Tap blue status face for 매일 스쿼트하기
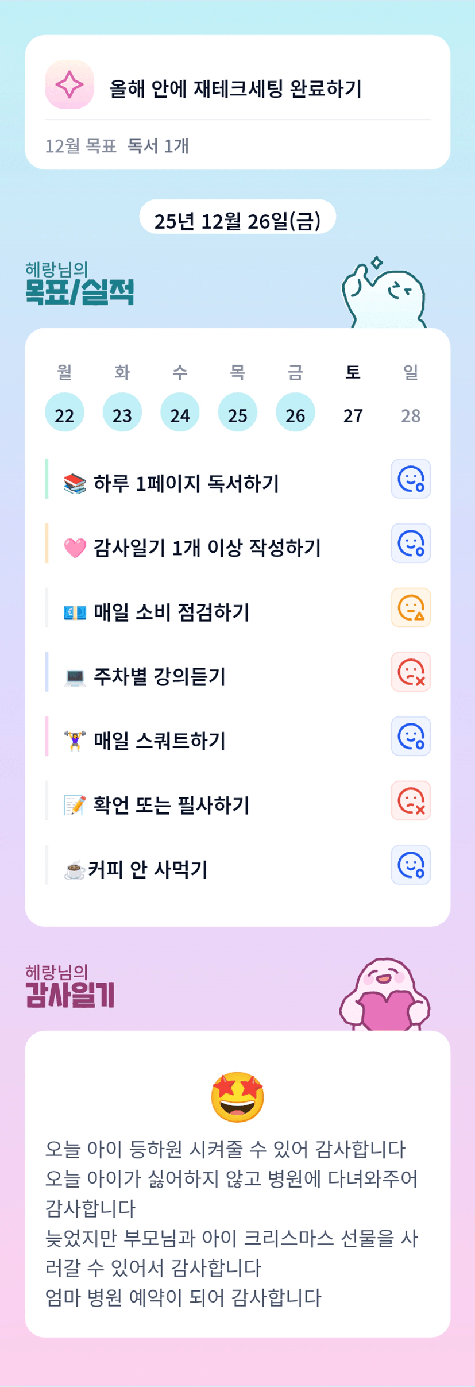The width and height of the screenshot is (475, 1387). tap(411, 736)
